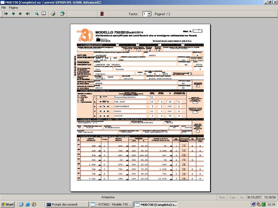Click the taskbar clock showing 10.34

[271, 204]
